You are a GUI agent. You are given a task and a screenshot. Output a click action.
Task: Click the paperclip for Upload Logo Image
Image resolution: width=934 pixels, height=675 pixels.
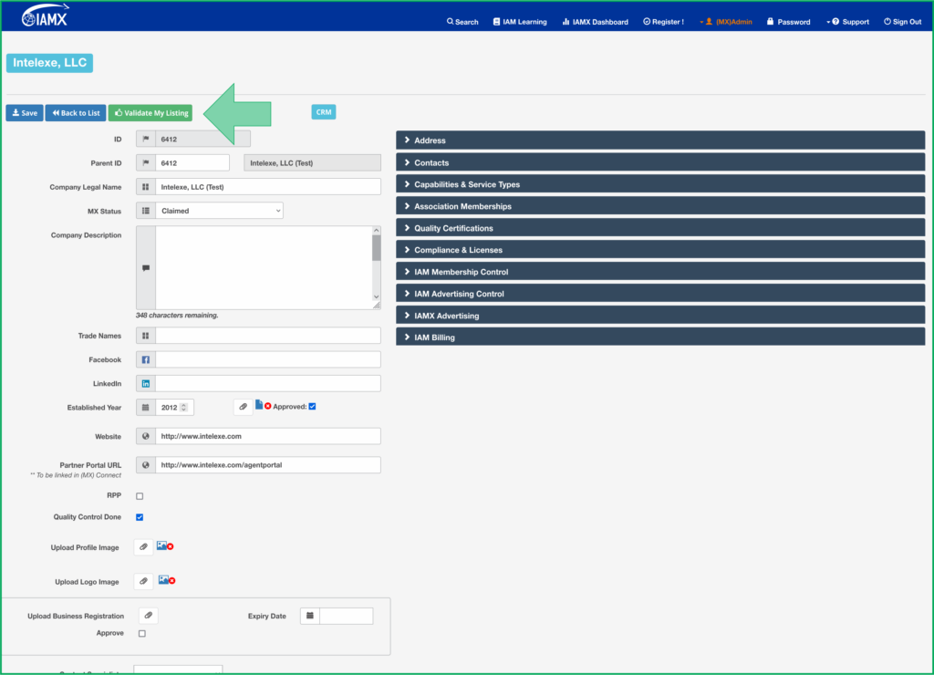[x=143, y=581]
